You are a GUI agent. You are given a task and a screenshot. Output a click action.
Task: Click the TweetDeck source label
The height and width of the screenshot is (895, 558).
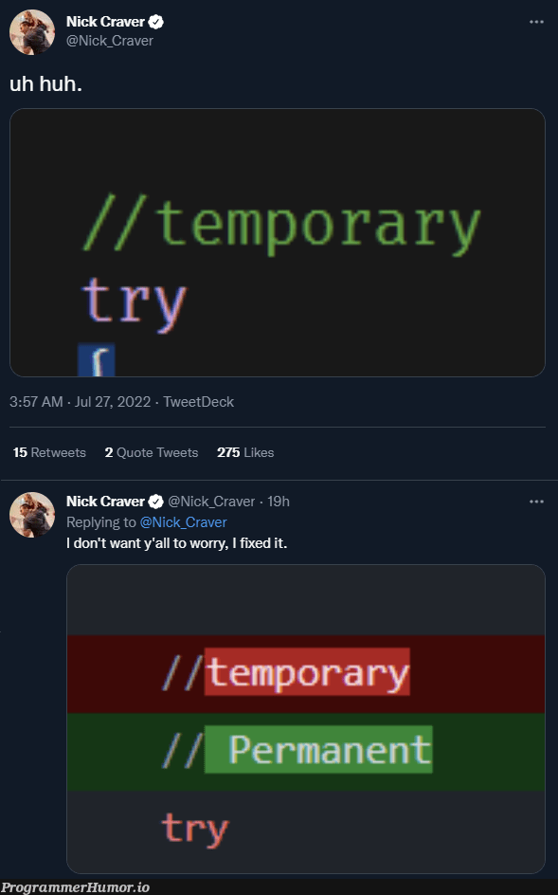tap(199, 402)
